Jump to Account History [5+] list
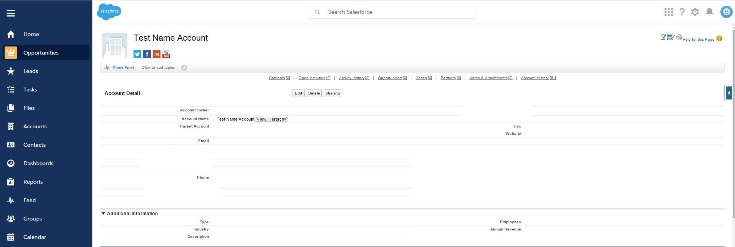Viewport: 735px width, 247px height. tap(538, 78)
